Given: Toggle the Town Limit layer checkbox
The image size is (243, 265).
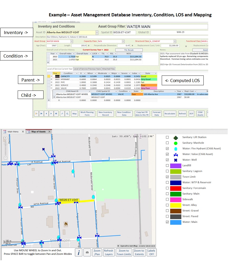Looking at the screenshot, I should coord(167,177).
